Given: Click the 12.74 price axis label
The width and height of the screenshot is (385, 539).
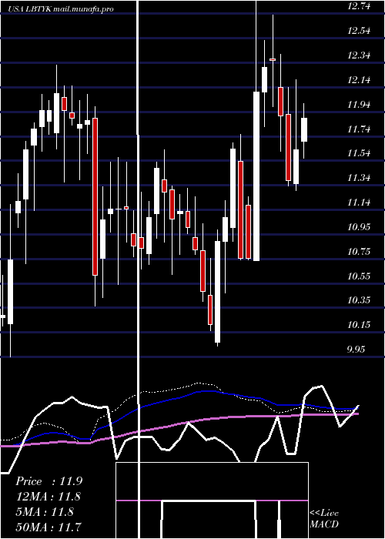Looking at the screenshot, I should [x=359, y=6].
